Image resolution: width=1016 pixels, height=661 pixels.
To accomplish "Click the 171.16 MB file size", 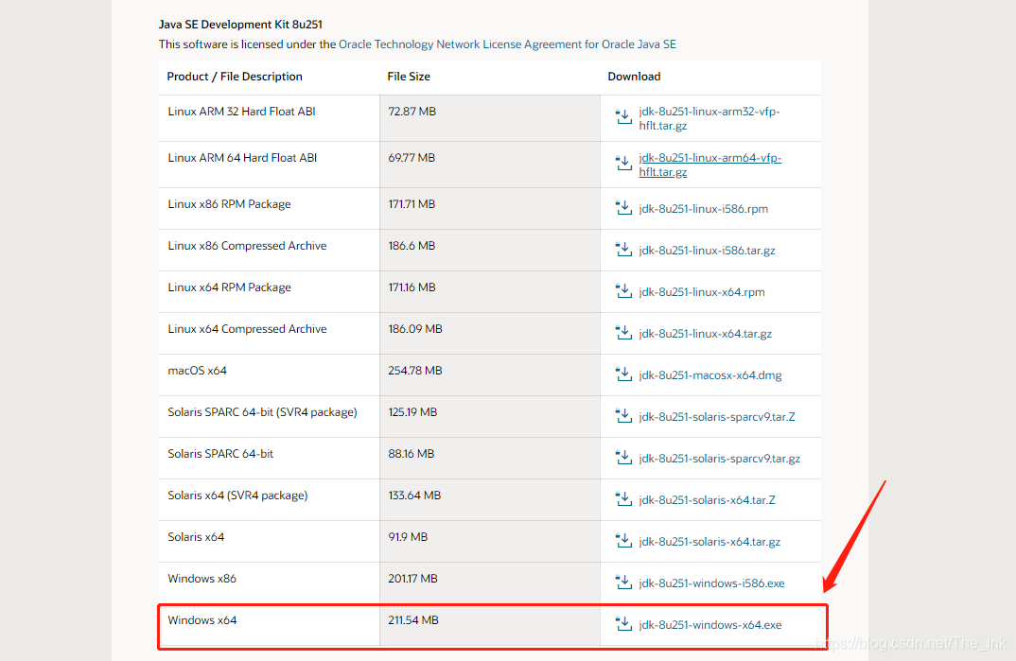I will [x=412, y=287].
